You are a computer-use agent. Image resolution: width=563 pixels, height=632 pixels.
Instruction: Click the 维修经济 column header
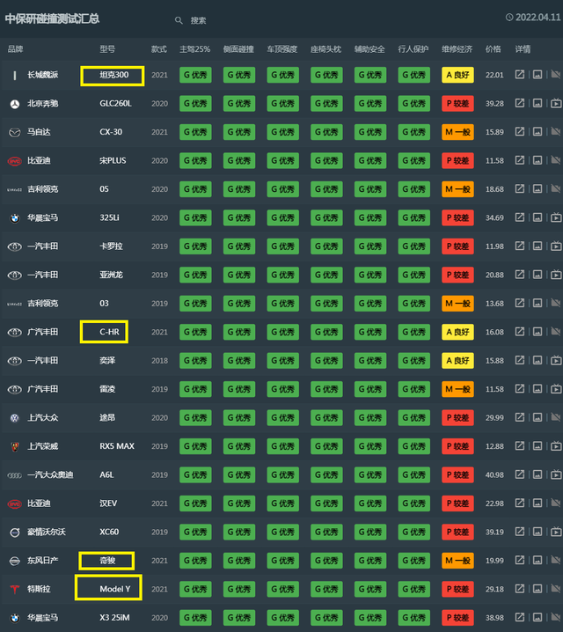[x=457, y=49]
